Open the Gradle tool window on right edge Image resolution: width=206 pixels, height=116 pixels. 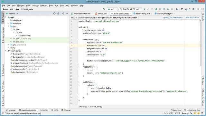pos(203,17)
